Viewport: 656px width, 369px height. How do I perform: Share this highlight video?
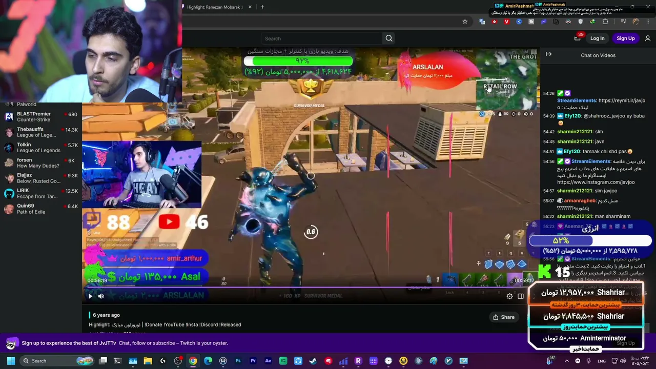pos(503,317)
